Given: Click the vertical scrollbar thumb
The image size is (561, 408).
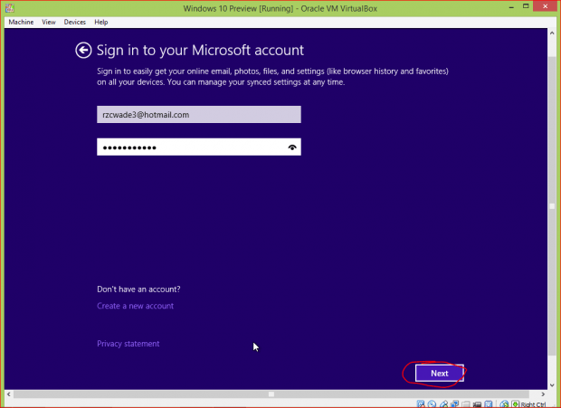Looking at the screenshot, I should click(x=552, y=206).
